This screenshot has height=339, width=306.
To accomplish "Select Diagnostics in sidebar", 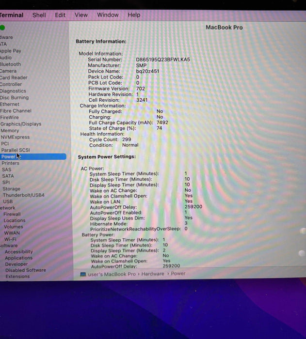I will click(x=13, y=91).
